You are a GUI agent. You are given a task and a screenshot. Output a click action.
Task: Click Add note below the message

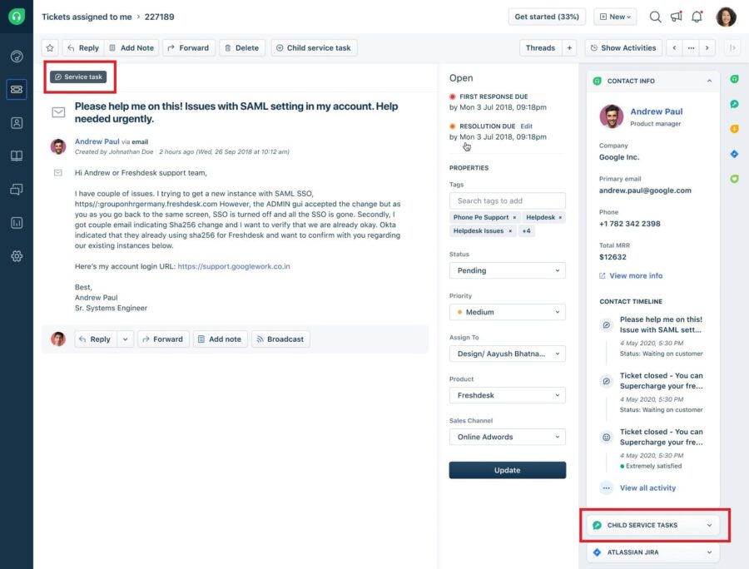coord(221,339)
